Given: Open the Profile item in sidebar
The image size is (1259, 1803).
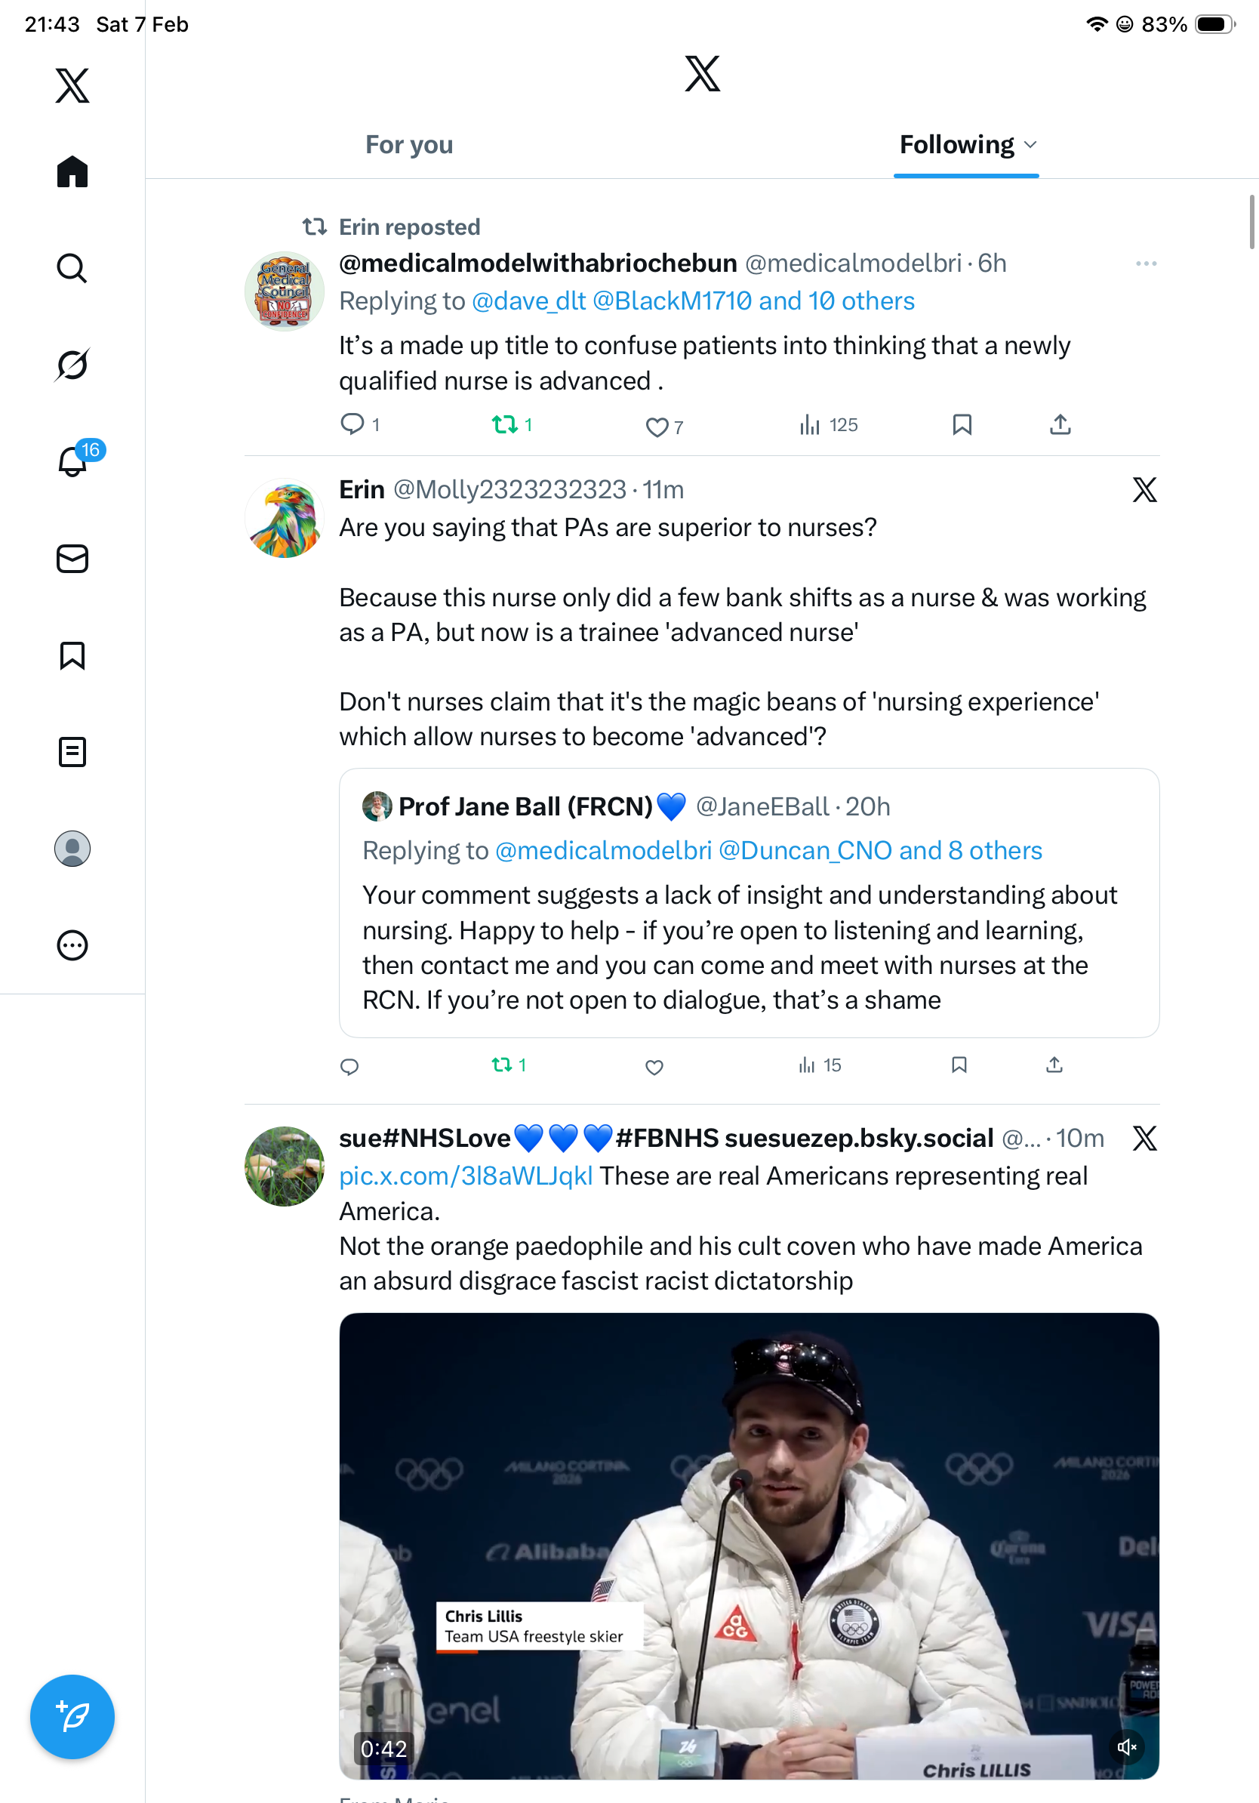Looking at the screenshot, I should [72, 848].
